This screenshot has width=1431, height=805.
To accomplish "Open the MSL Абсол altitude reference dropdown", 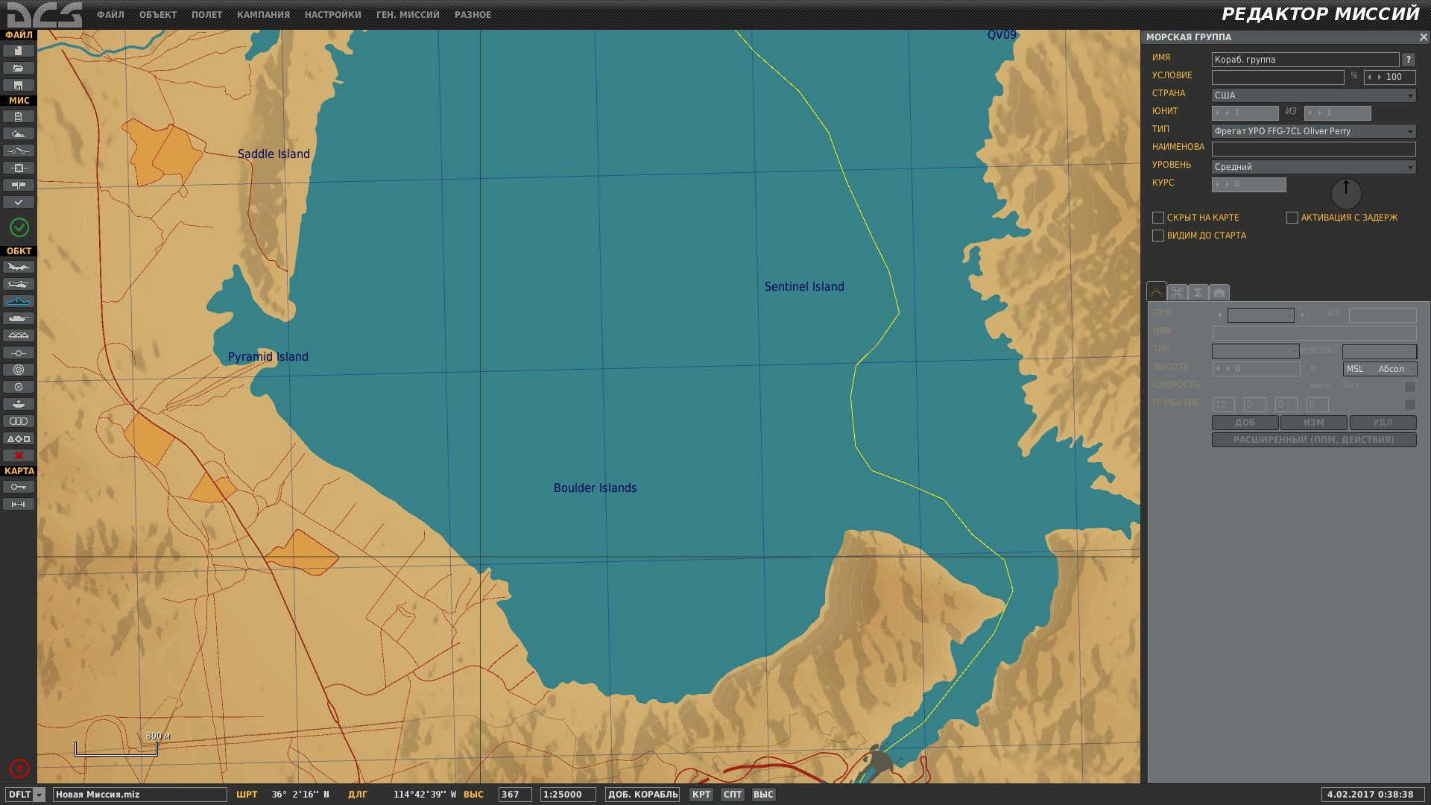I will coord(1380,369).
